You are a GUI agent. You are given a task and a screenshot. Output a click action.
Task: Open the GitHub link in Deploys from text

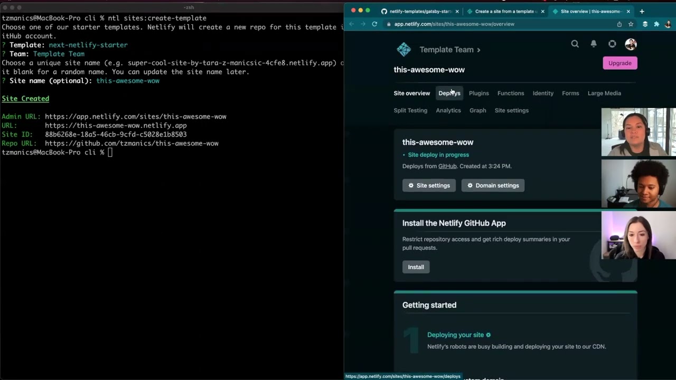pyautogui.click(x=447, y=166)
